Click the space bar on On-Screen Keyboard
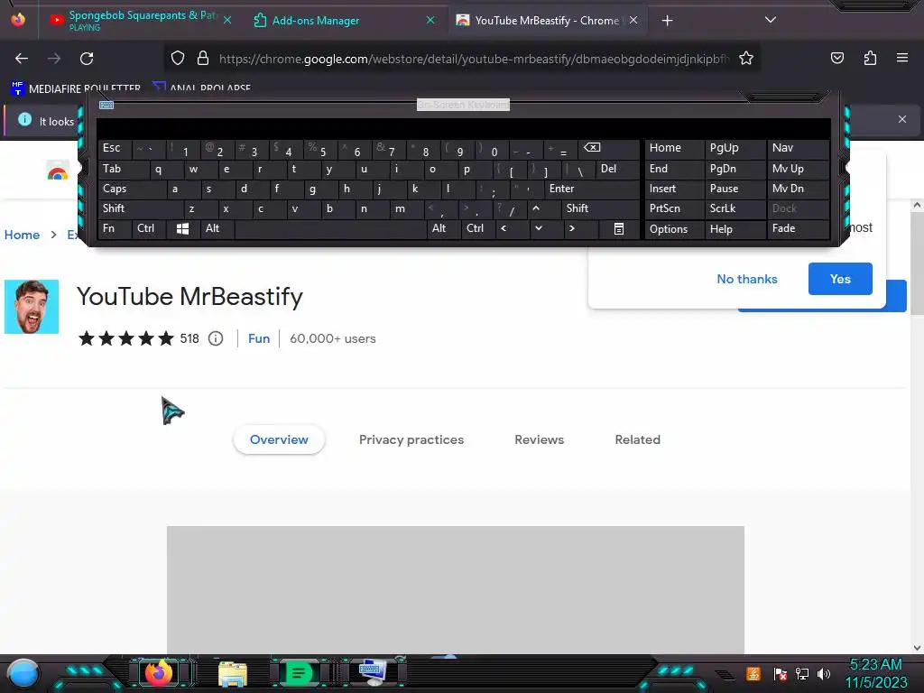 pos(330,228)
